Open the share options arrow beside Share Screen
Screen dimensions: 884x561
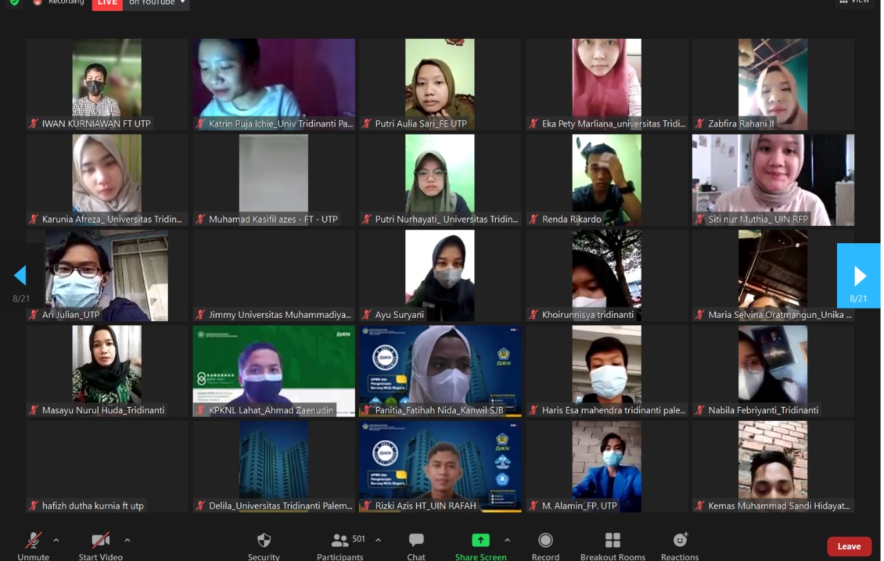[x=508, y=540]
